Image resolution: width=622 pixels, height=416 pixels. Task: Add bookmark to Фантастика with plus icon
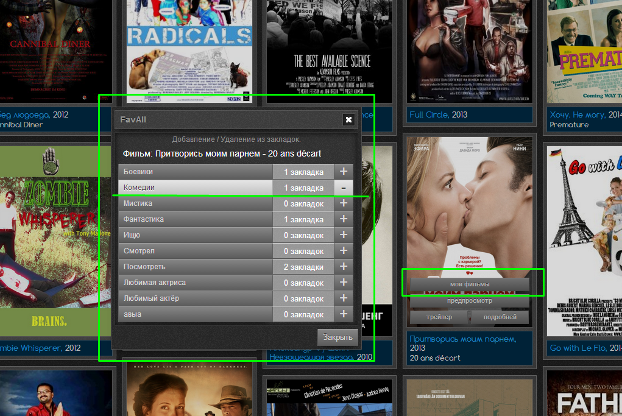point(344,219)
